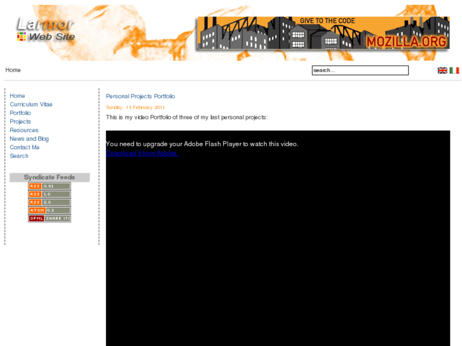Open the Resources sidebar link

point(24,130)
